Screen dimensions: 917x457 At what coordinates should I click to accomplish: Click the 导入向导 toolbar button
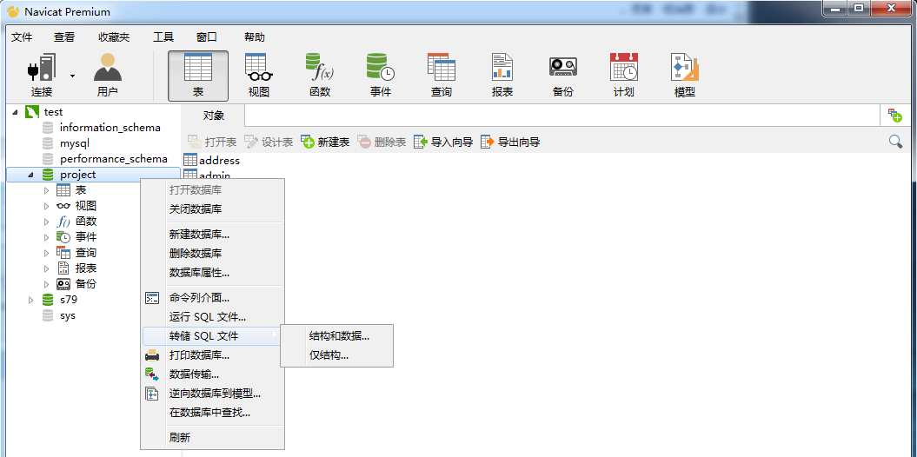(443, 142)
